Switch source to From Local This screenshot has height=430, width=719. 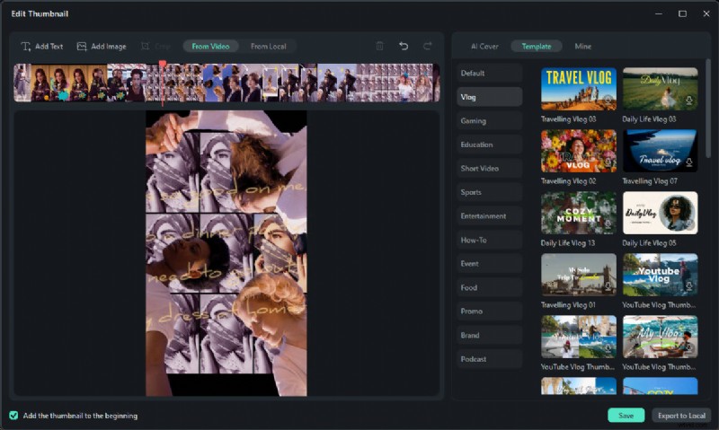coord(268,47)
